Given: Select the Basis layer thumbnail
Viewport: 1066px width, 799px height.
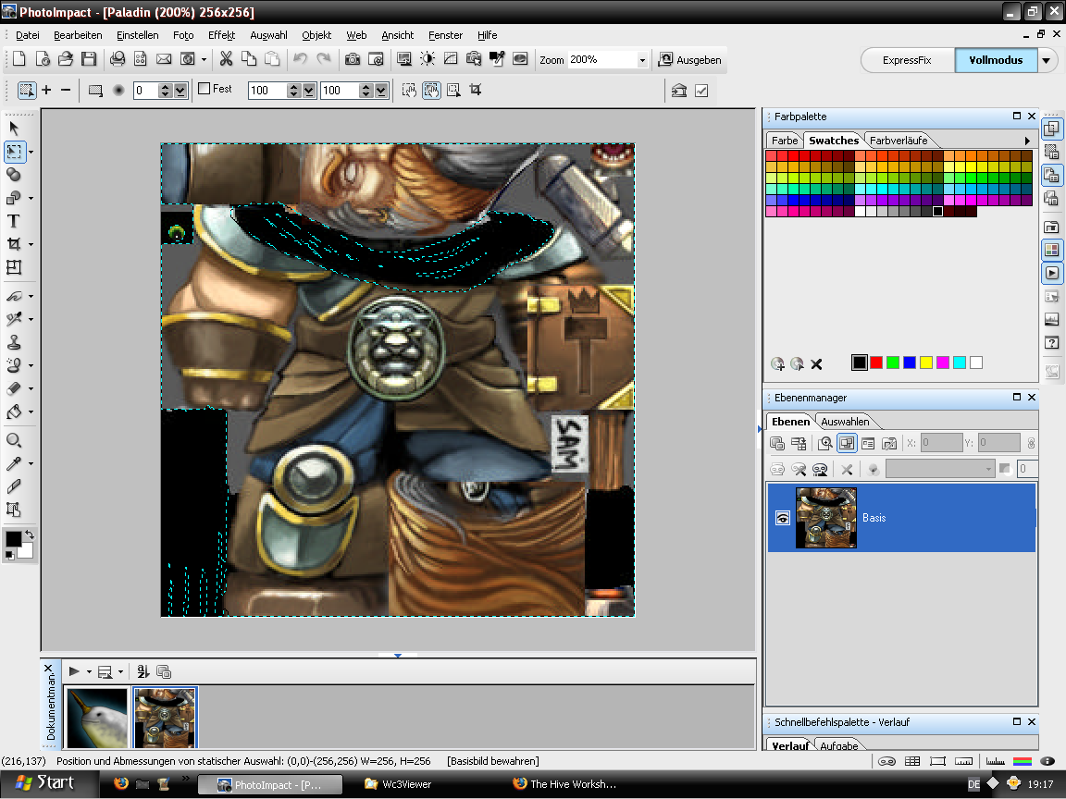Looking at the screenshot, I should [x=826, y=518].
